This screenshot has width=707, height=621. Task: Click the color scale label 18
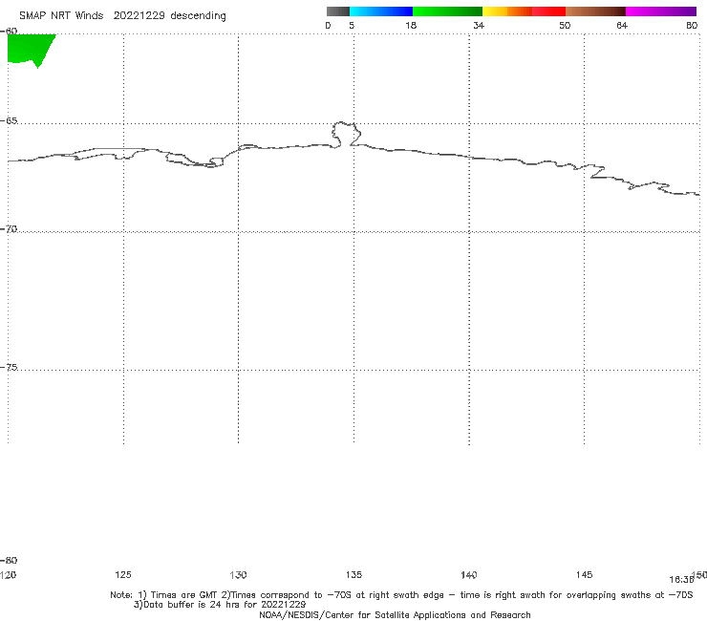point(411,25)
